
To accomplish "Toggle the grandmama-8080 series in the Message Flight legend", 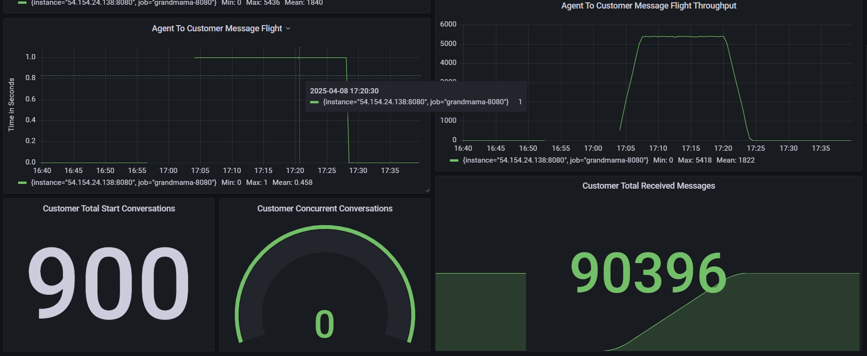I will tap(123, 183).
